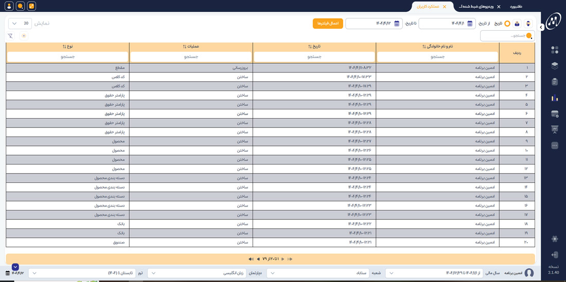Toggle the small circle option beside the funnel

(24, 36)
